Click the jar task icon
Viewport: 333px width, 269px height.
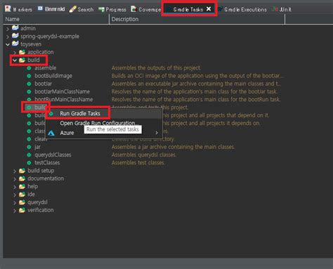(x=29, y=147)
